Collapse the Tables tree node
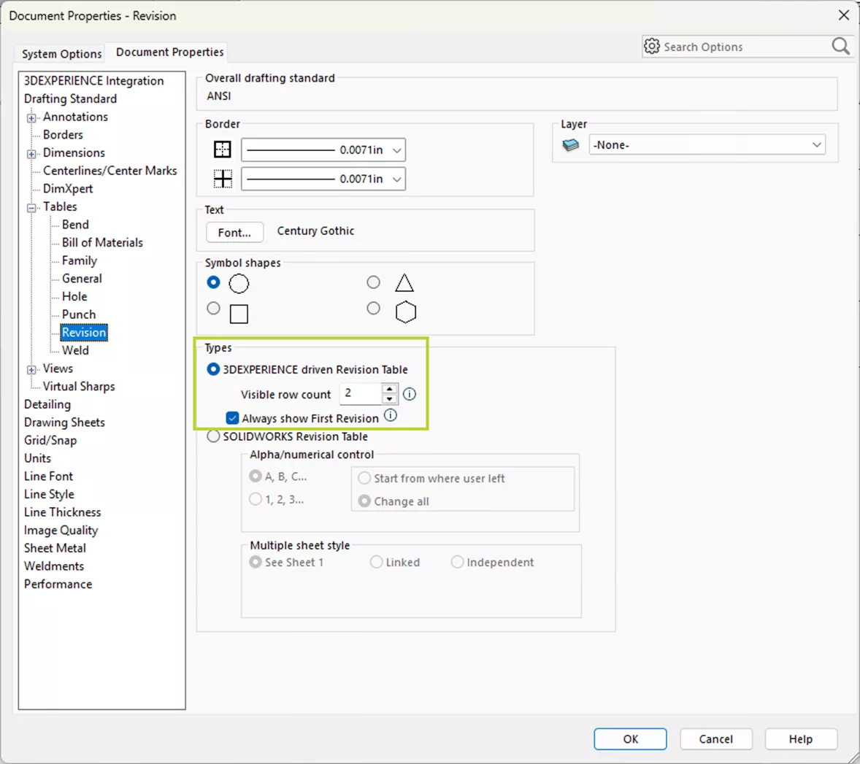The width and height of the screenshot is (860, 764). coord(31,208)
